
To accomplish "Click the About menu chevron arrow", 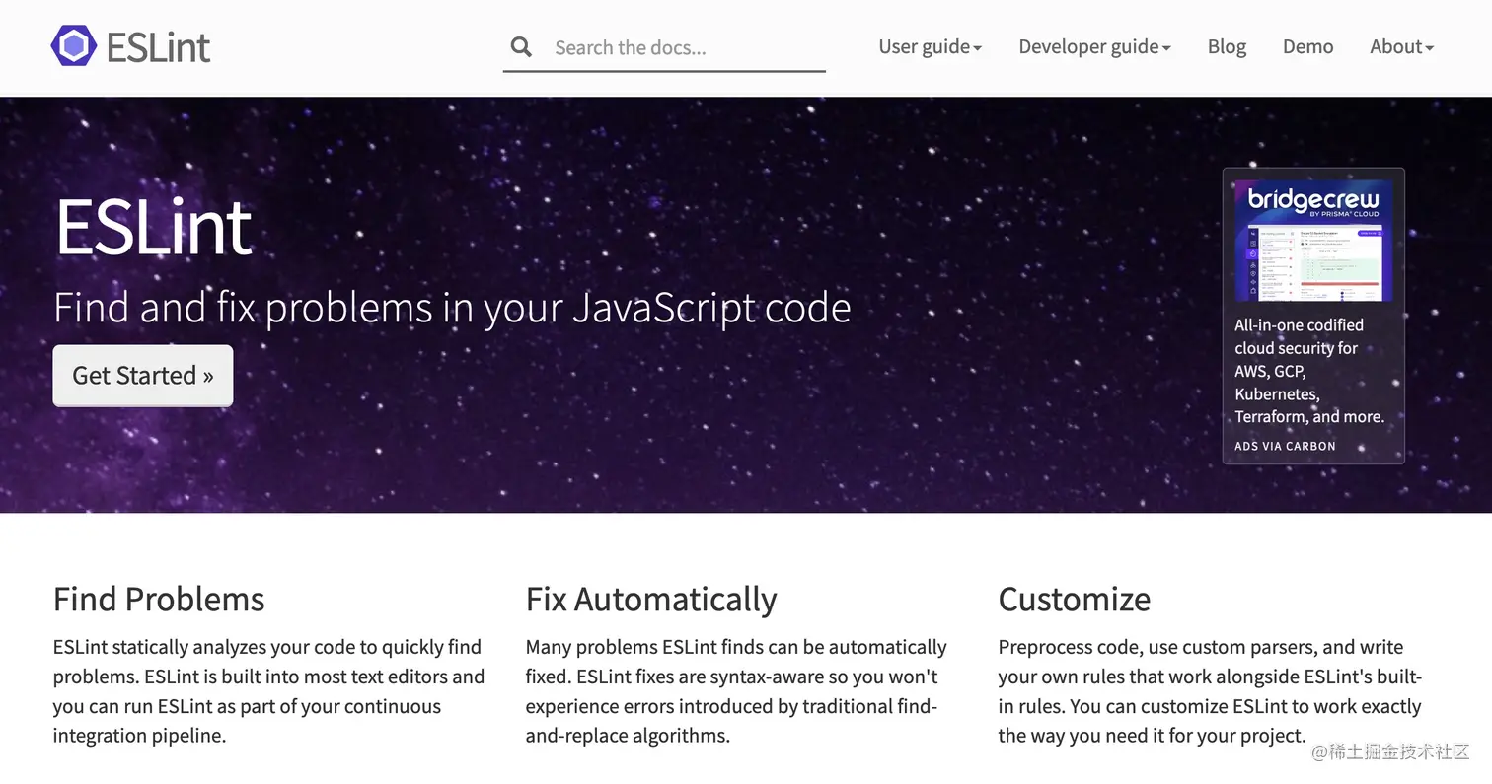I will pos(1430,47).
